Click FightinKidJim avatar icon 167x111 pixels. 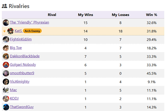(x=6, y=40)
